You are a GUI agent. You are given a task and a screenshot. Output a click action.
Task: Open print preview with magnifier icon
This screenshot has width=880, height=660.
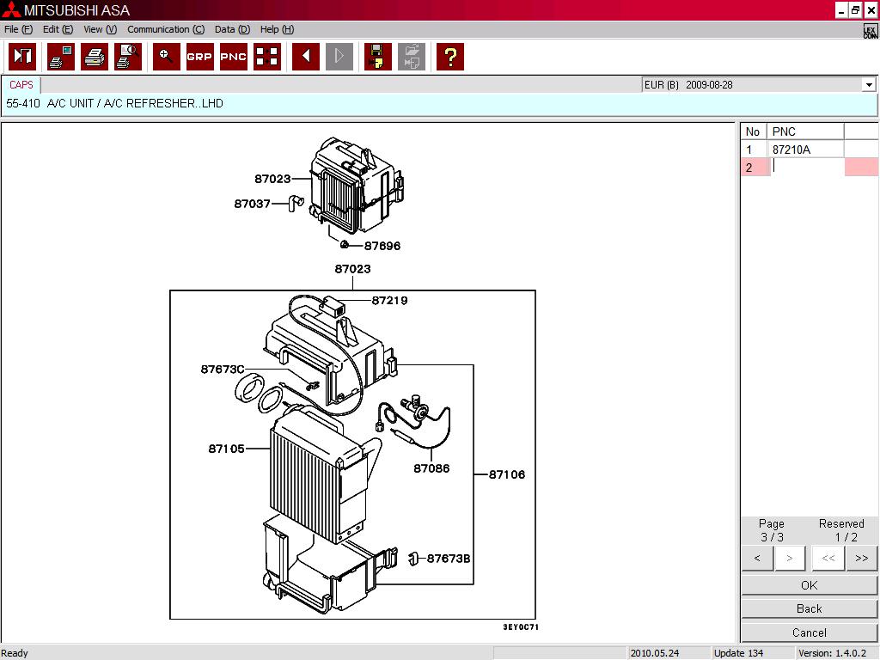[x=127, y=57]
